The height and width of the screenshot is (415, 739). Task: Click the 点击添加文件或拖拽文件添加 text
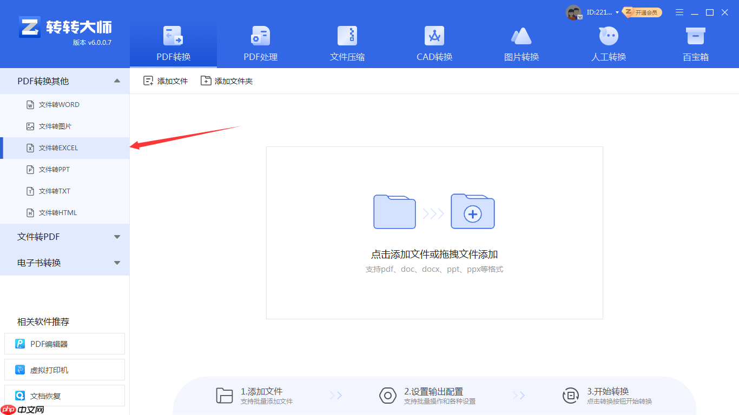434,255
